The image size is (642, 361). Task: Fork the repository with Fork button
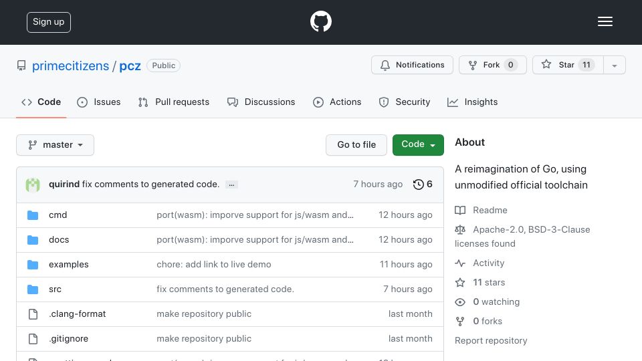coord(493,65)
